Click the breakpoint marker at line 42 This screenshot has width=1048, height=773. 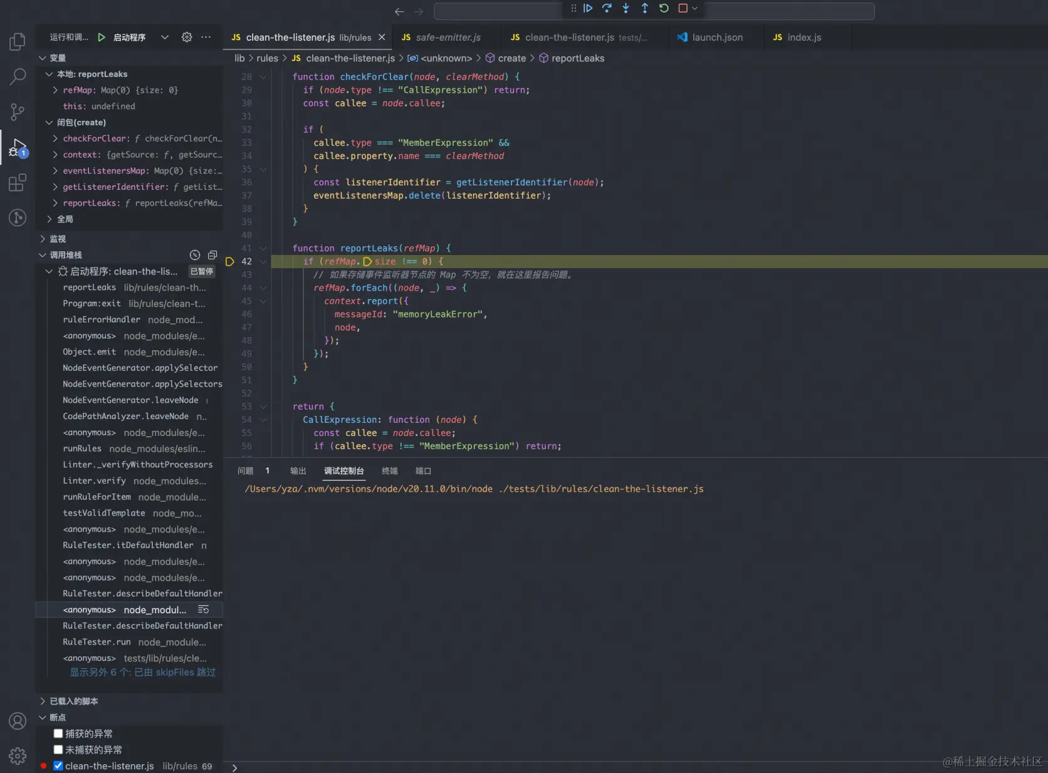(230, 262)
